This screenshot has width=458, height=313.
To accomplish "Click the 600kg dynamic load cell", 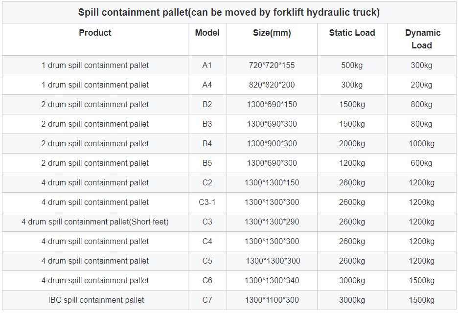I will (x=421, y=163).
